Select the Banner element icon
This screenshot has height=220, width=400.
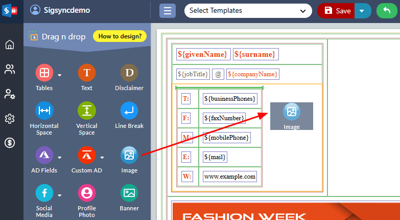pyautogui.click(x=129, y=193)
